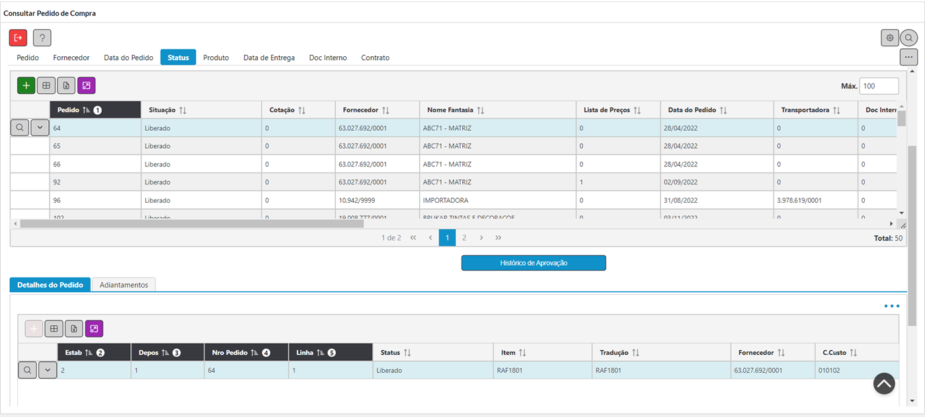Select page 1 in pagination
The height and width of the screenshot is (417, 925).
pos(448,237)
